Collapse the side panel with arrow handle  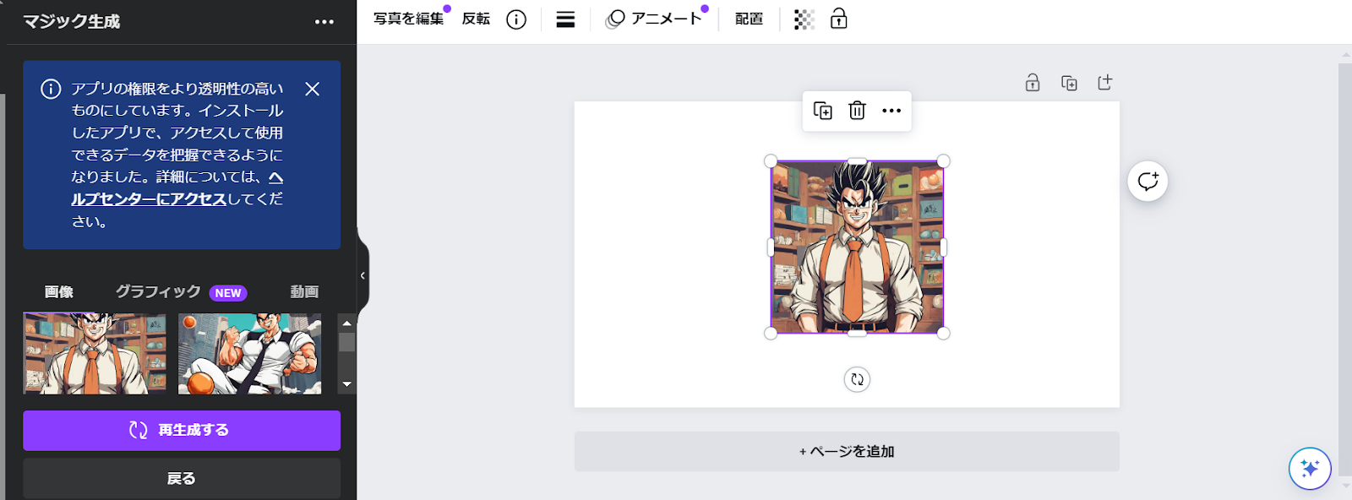point(363,275)
